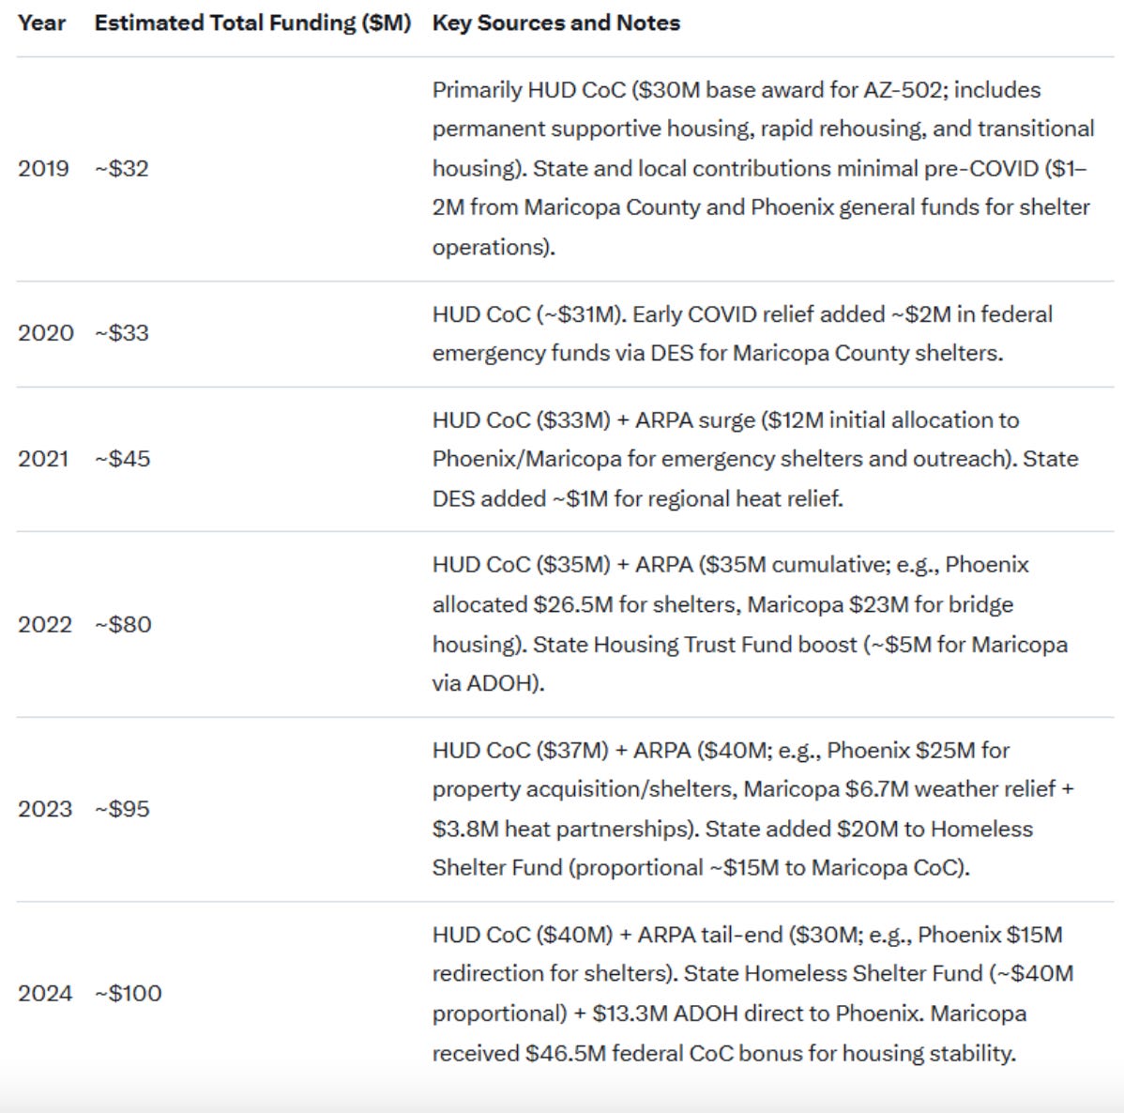Select the 2021 year cell
1124x1113 pixels.
tap(43, 459)
